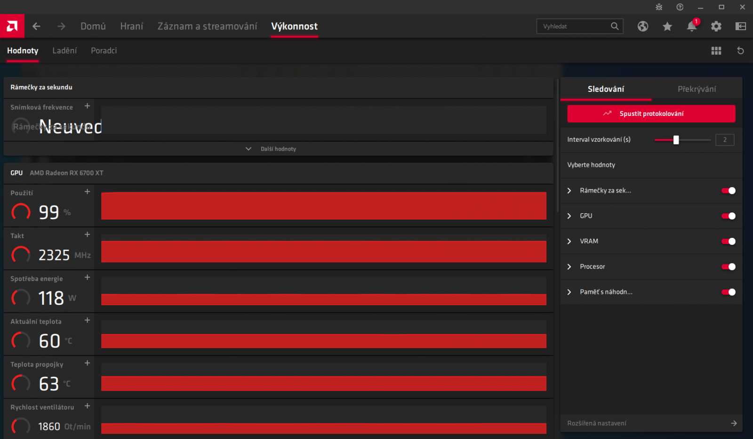The width and height of the screenshot is (753, 439).
Task: Click Takt clock speed graph
Action: (x=324, y=249)
